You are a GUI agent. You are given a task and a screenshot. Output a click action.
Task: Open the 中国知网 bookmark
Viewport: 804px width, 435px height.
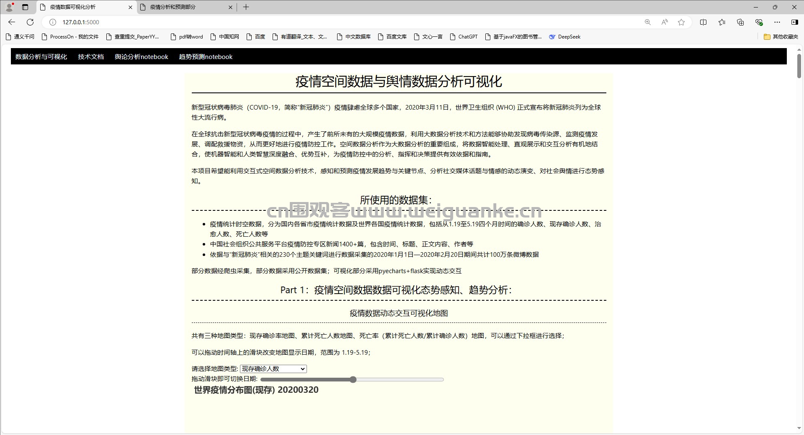pyautogui.click(x=225, y=37)
